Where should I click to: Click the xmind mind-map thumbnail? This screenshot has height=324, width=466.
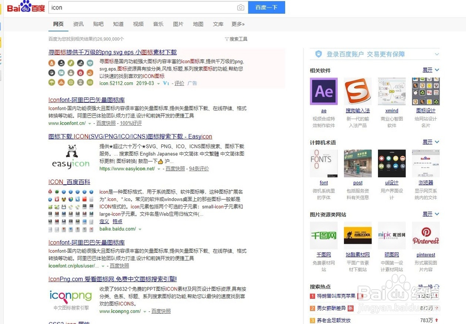point(392,91)
